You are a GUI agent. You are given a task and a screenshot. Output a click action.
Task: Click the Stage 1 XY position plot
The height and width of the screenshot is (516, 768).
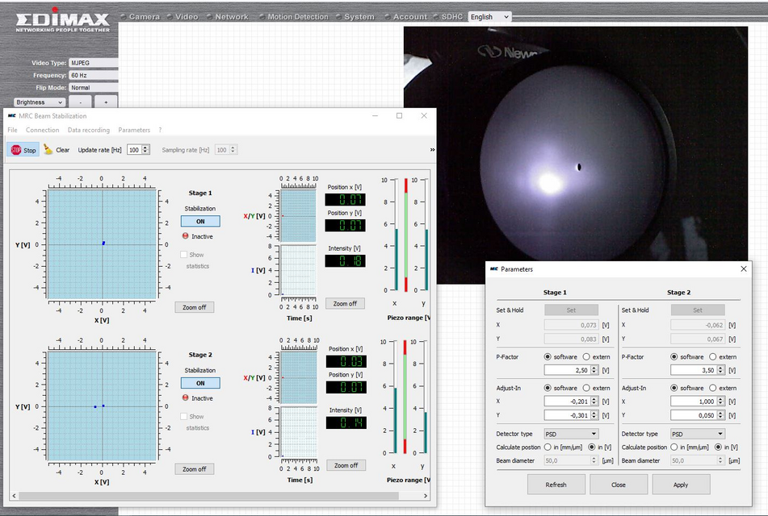pos(102,244)
